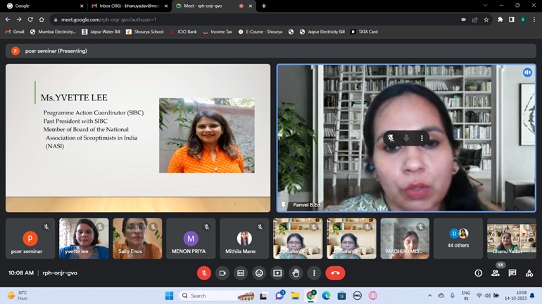Open more options three-dot menu in bottom bar

pos(314,273)
